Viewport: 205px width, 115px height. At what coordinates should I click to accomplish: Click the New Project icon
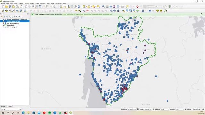tap(3, 7)
